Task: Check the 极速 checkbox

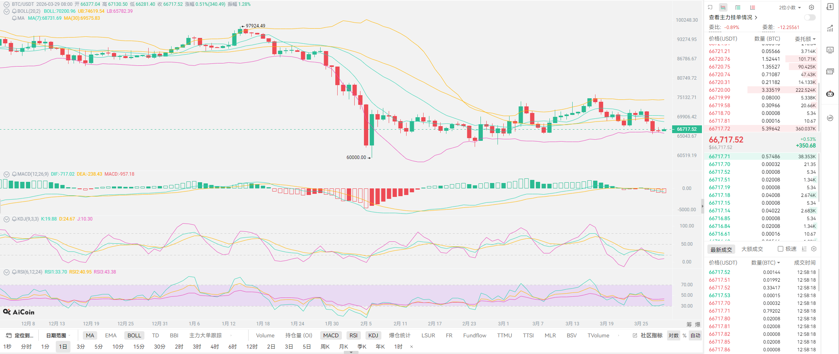Action: [781, 249]
